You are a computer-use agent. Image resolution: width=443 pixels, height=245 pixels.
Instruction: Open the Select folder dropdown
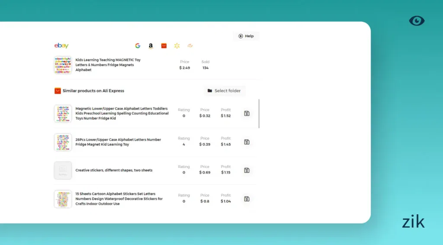pos(225,91)
